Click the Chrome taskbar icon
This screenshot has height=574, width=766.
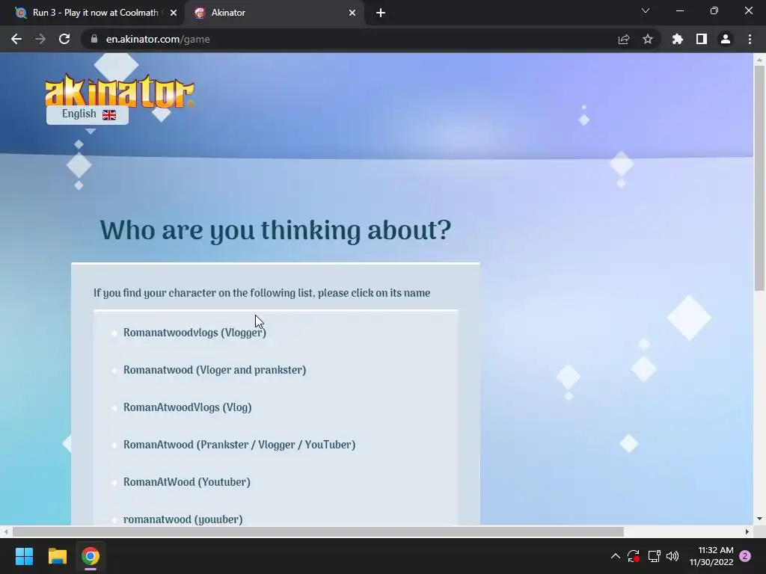click(91, 556)
